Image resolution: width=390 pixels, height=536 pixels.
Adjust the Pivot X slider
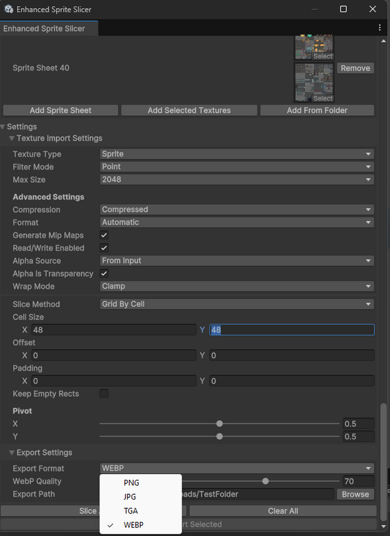coord(219,423)
